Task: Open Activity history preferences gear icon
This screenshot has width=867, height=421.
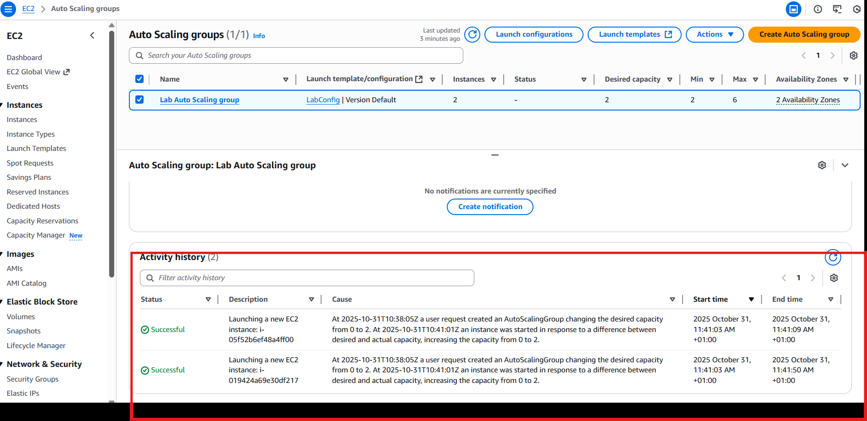Action: tap(834, 278)
